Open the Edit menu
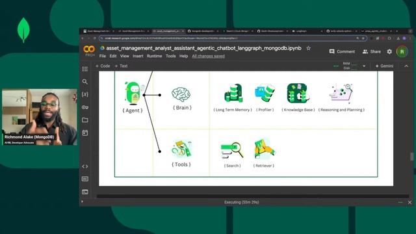The width and height of the screenshot is (416, 234). tap(113, 57)
